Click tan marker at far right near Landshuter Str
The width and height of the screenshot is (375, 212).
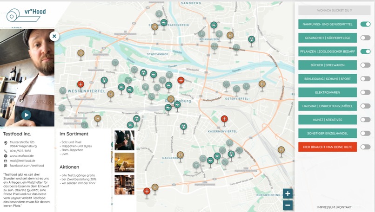click(281, 150)
